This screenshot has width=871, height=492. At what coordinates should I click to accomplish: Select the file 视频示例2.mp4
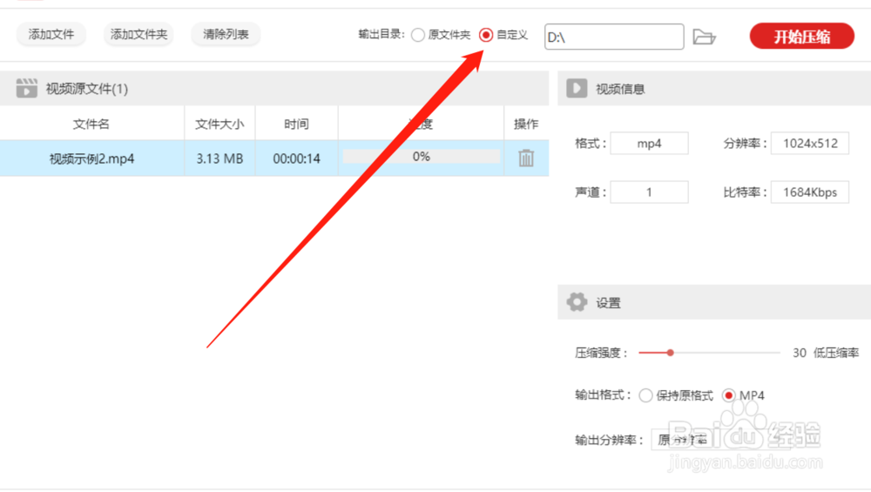(x=91, y=158)
